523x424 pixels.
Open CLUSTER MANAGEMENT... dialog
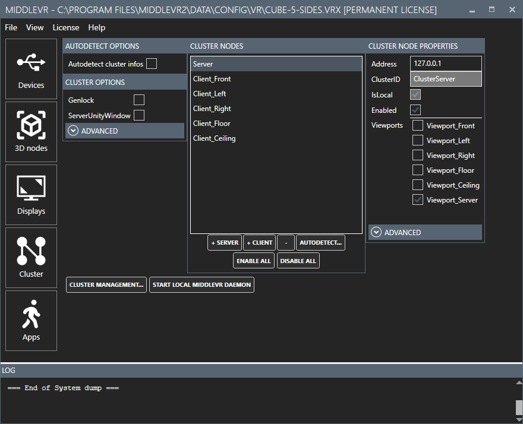[106, 284]
